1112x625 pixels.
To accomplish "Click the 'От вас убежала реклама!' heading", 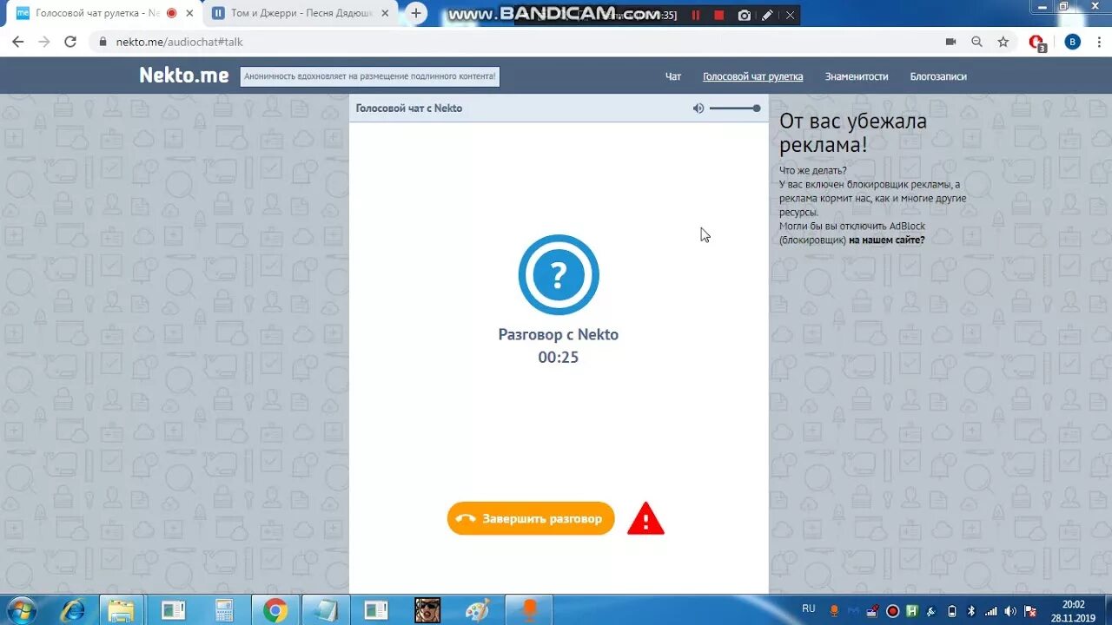I will pyautogui.click(x=853, y=133).
